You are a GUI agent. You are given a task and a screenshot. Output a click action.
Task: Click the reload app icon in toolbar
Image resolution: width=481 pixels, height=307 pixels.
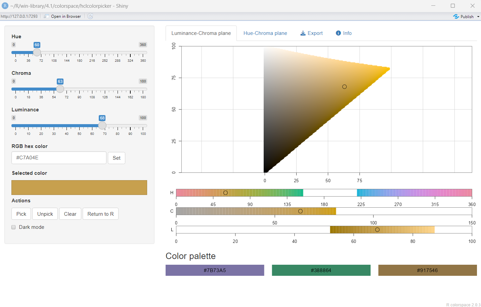coord(90,16)
